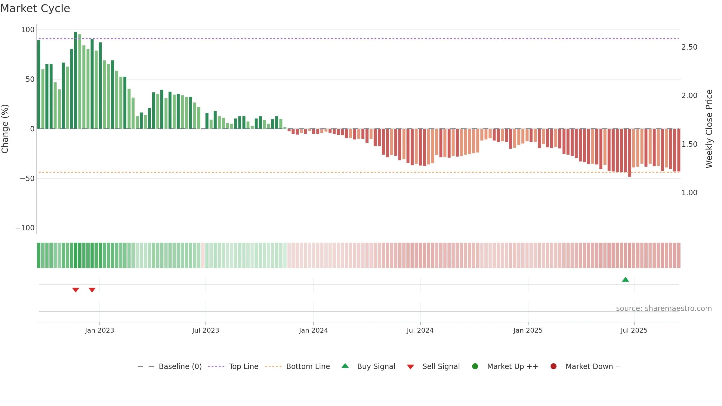
Task: Click the lowest red bar below the Bottom Line
Action: 630,153
